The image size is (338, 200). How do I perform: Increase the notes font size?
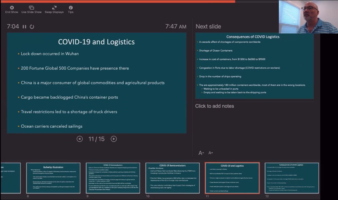tap(201, 153)
